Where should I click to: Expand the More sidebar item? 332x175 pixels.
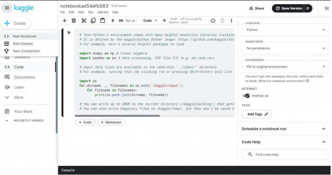[x=18, y=97]
